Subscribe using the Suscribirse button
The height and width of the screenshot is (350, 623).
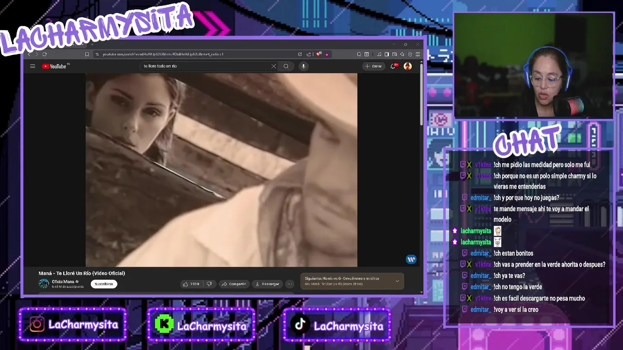(x=104, y=284)
